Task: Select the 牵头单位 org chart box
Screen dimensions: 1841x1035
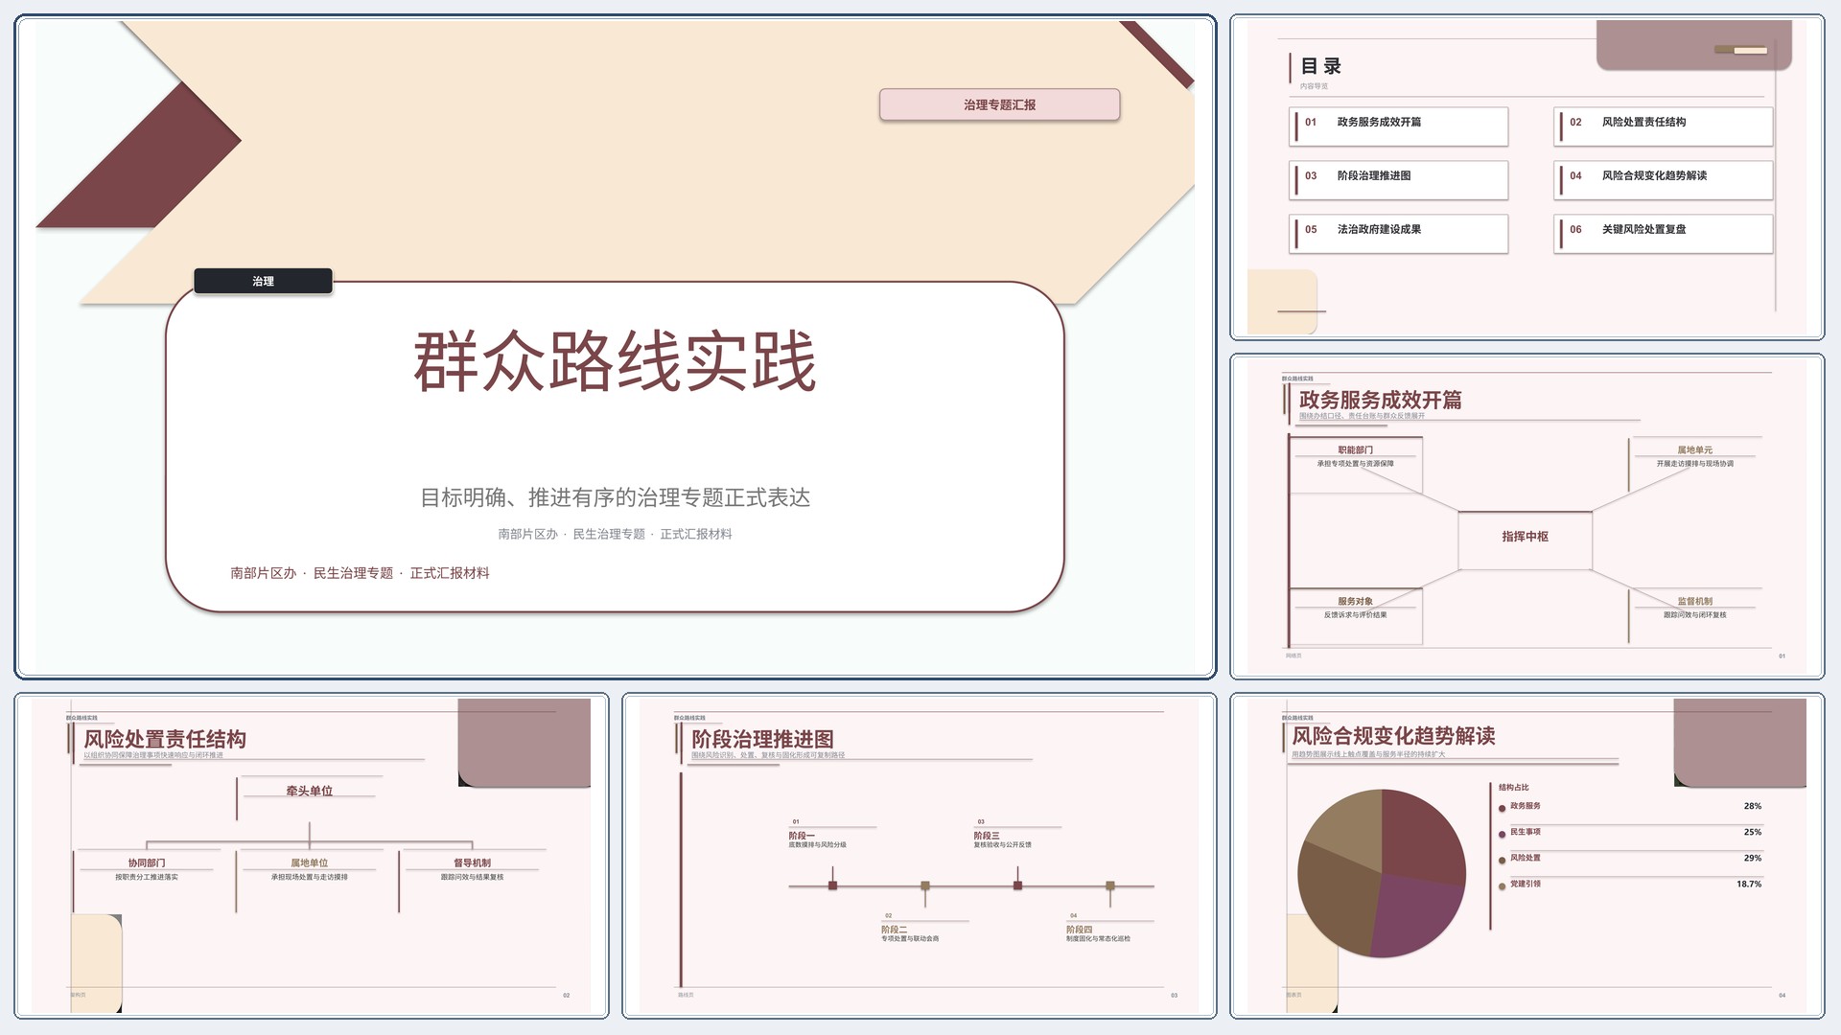Action: tap(309, 797)
